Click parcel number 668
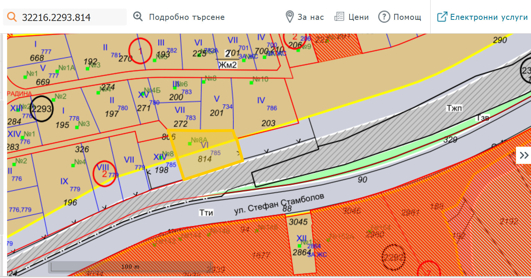 (x=37, y=58)
